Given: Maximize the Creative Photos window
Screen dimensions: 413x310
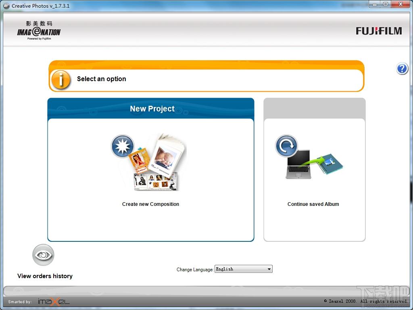Looking at the screenshot, I should pos(385,4).
